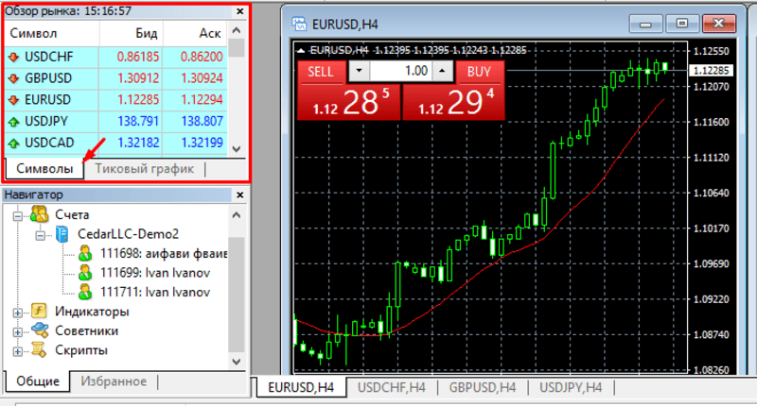Click Navigator scrollbar up arrow
757x406 pixels.
[x=236, y=214]
